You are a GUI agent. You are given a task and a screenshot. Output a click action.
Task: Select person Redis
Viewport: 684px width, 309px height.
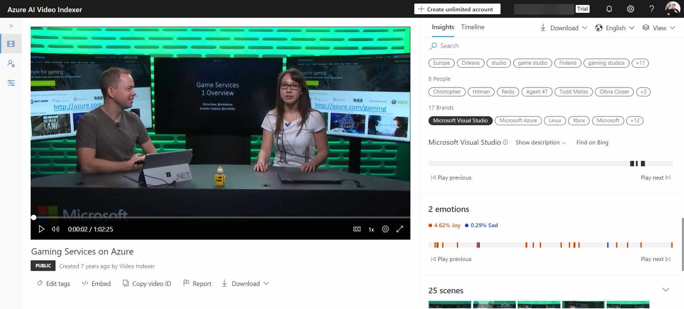pos(508,92)
